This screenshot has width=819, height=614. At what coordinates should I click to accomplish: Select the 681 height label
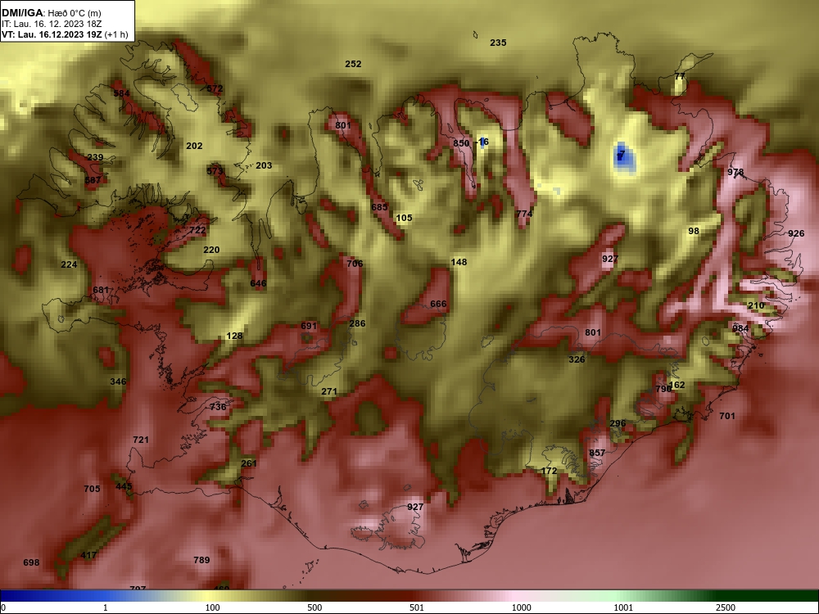[101, 291]
